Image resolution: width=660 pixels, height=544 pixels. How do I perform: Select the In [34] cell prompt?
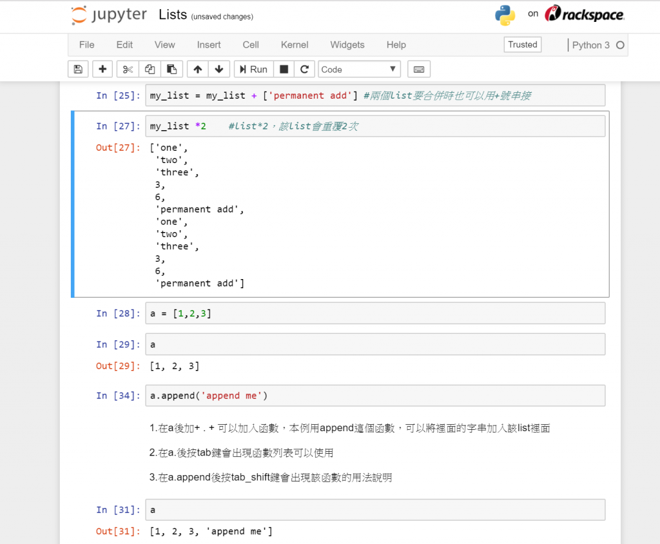point(118,396)
